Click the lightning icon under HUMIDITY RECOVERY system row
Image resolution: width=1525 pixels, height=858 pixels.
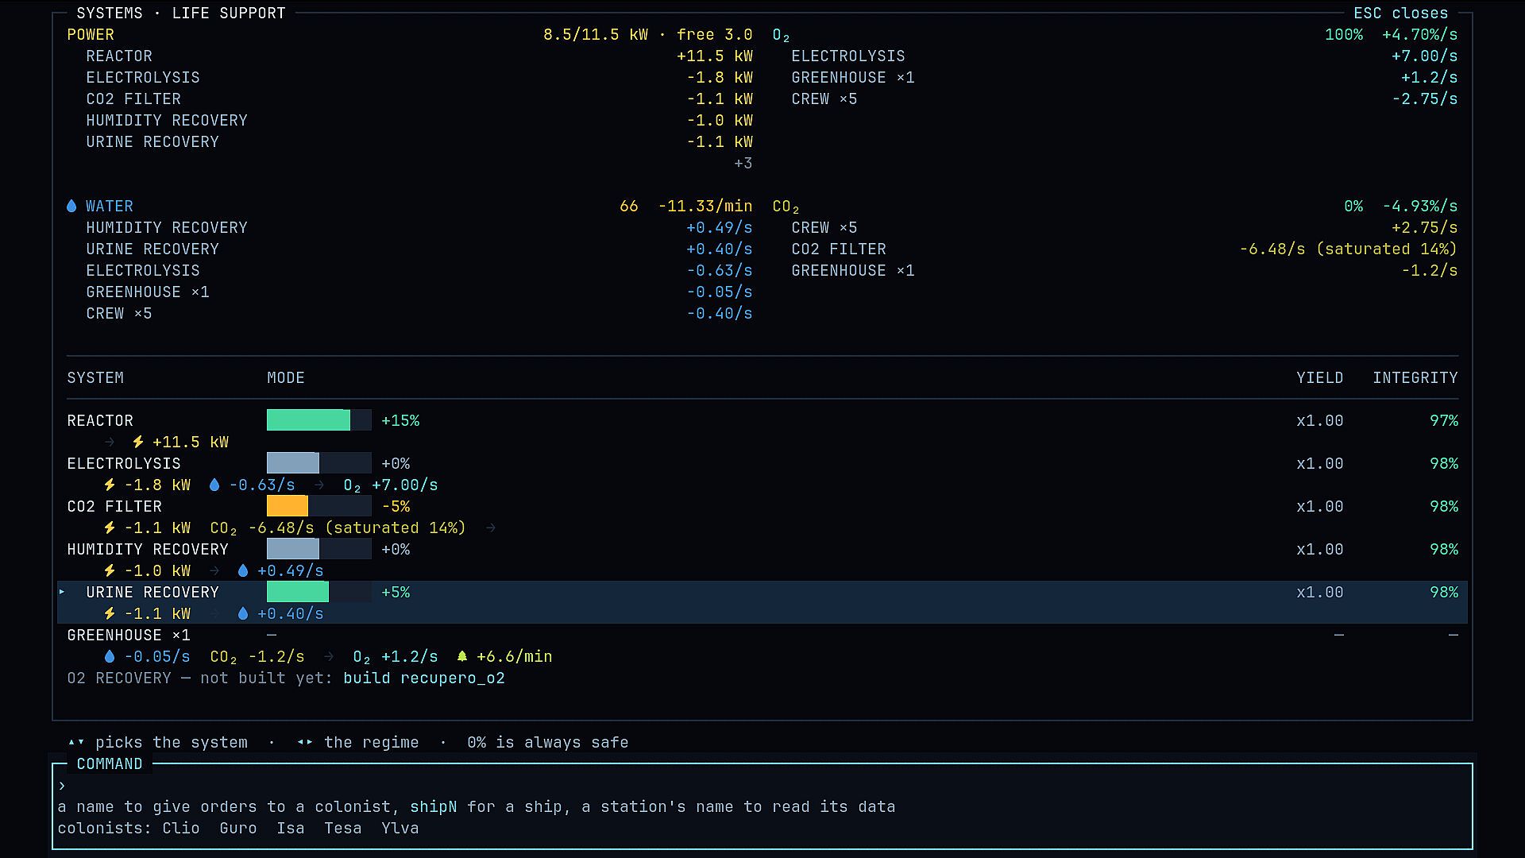pyautogui.click(x=110, y=570)
